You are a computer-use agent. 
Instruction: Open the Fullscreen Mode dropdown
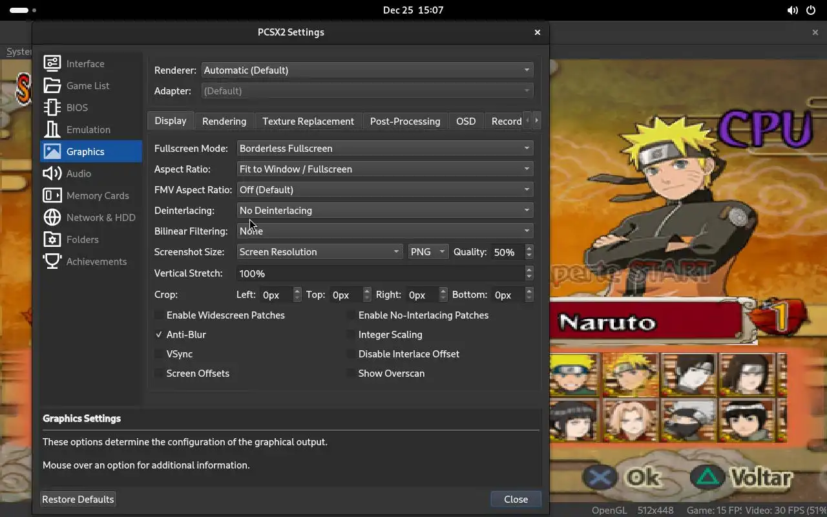point(385,148)
